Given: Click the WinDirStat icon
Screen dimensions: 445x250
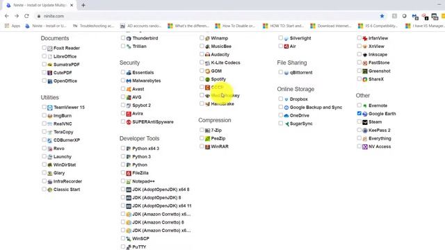Looking at the screenshot, I should pyautogui.click(x=50, y=165).
